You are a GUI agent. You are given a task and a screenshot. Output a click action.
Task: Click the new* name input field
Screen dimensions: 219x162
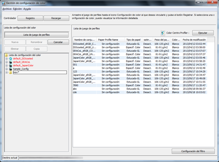point(40,73)
